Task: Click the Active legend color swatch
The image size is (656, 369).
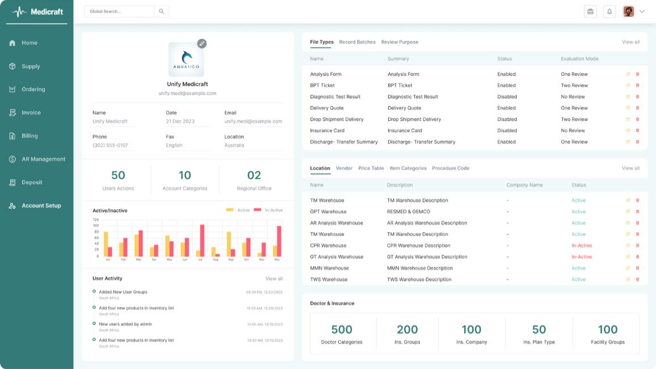Action: coord(230,210)
